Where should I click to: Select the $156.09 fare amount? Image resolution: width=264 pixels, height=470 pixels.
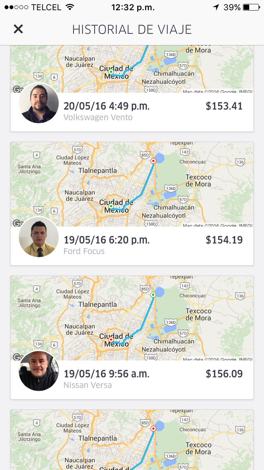point(224,374)
